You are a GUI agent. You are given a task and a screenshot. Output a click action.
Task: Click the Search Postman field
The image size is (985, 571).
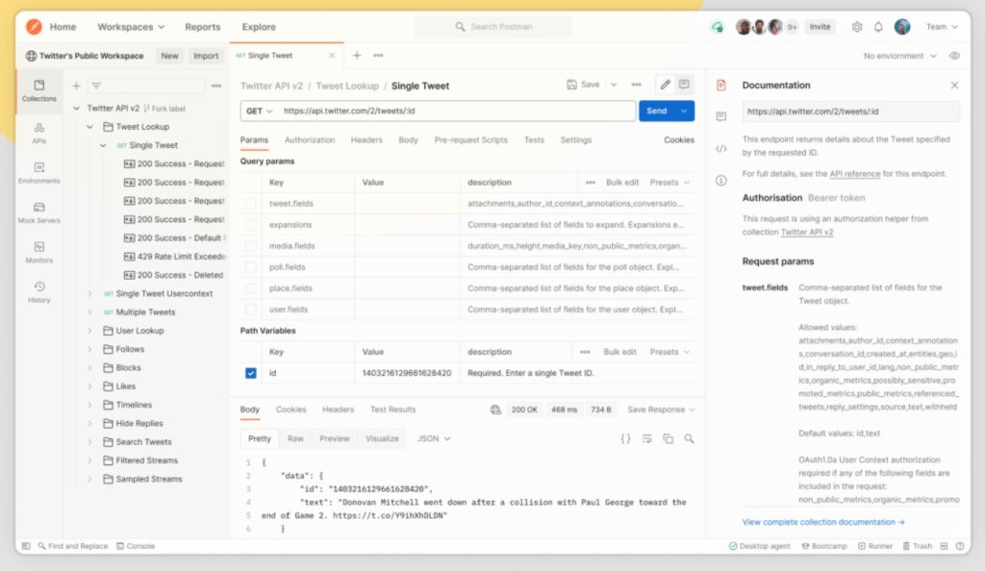(x=493, y=27)
